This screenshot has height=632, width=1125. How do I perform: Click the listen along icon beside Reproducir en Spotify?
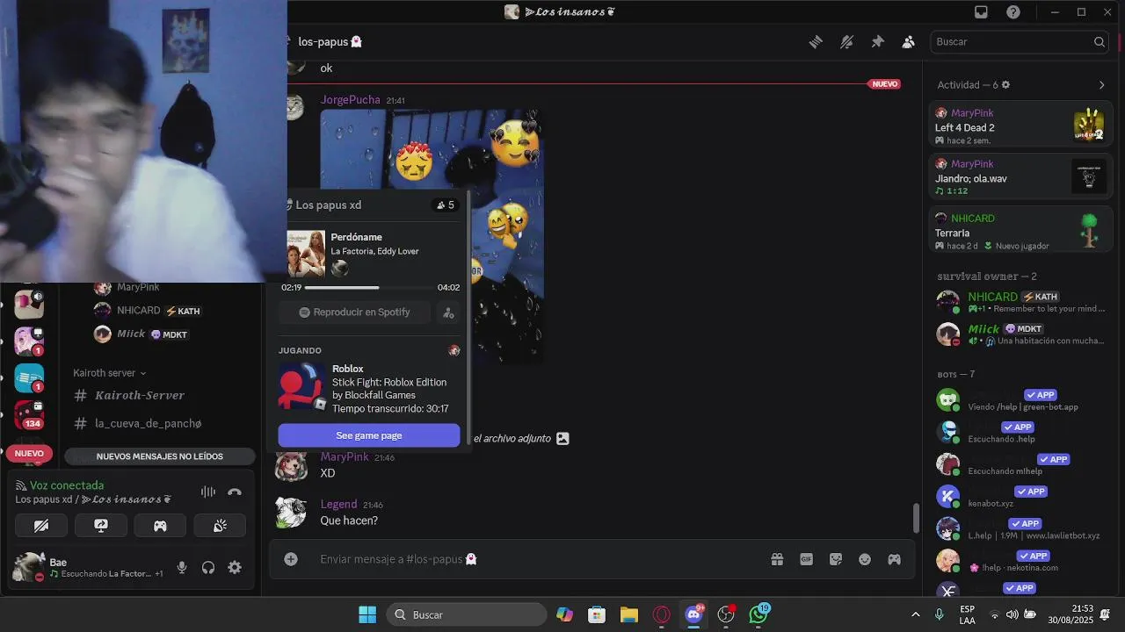coord(448,312)
